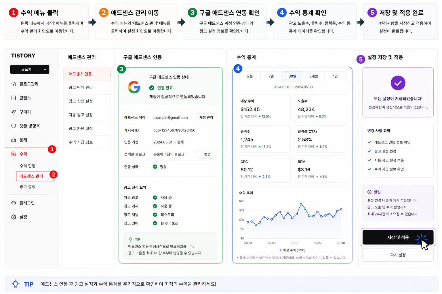Click the checkmark beside 광고 설정 변경
The width and height of the screenshot is (442, 294).
coord(369,151)
